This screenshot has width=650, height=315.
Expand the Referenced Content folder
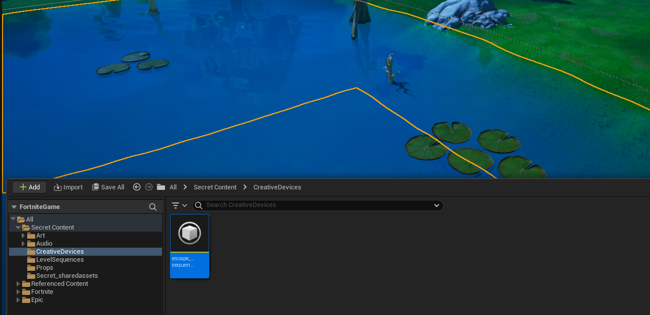point(18,283)
